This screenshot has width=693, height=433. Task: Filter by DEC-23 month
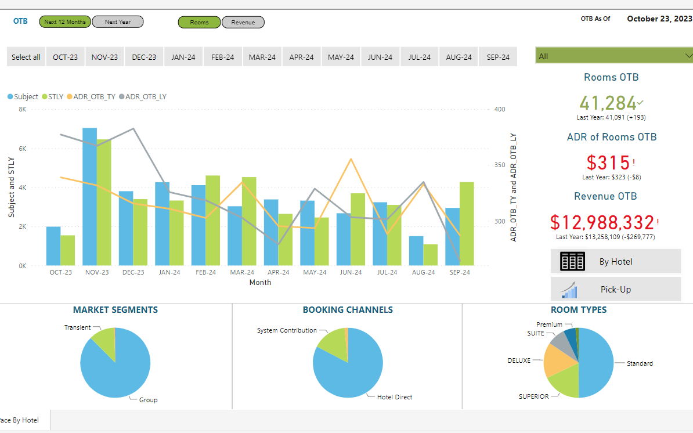tap(144, 57)
